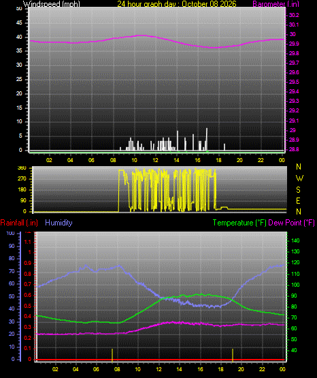
Task: Click the W compass direction label
Action: tap(299, 178)
